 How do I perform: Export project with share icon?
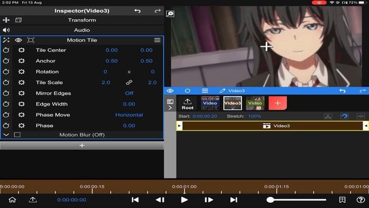pos(33,200)
